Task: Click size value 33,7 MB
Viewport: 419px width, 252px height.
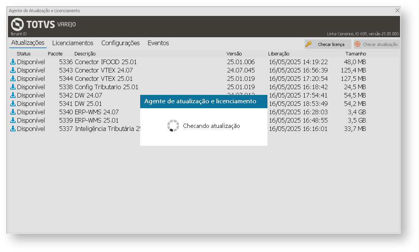Action: (355, 129)
